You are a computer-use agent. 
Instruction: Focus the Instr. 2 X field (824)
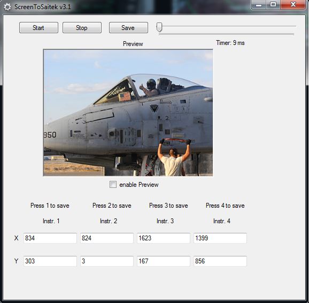click(107, 238)
